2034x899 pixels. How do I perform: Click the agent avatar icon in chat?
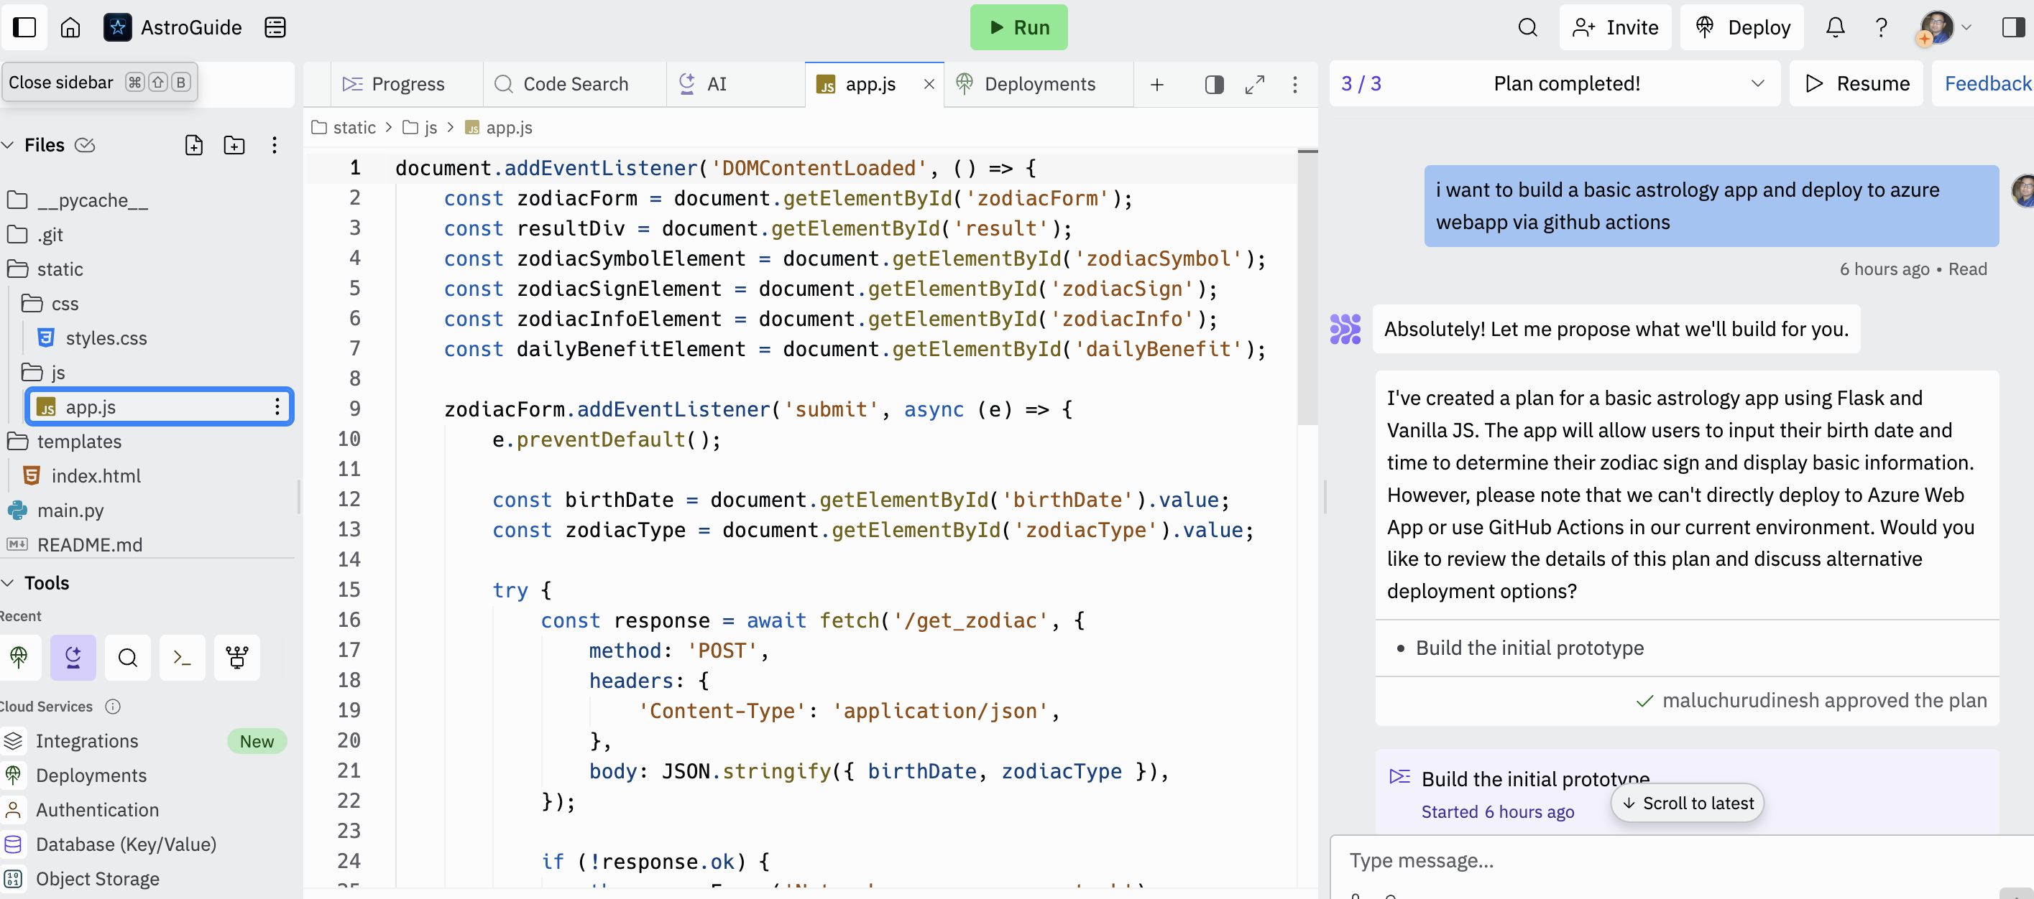pos(1345,329)
